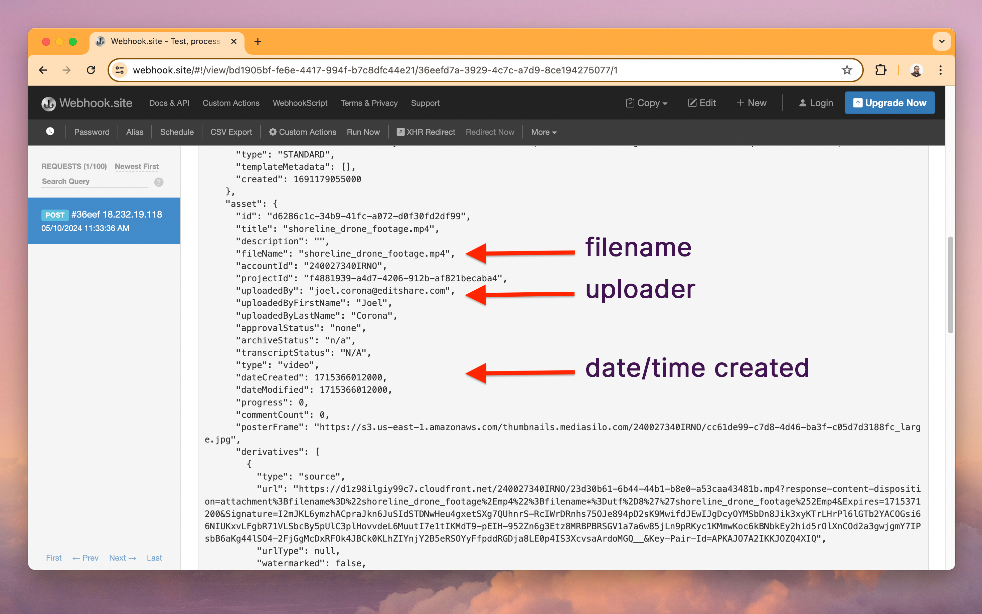Open the browser extensions puzzle icon

tap(881, 70)
